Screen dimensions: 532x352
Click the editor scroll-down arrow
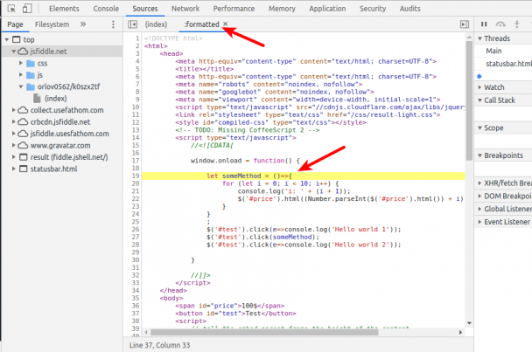click(x=469, y=323)
